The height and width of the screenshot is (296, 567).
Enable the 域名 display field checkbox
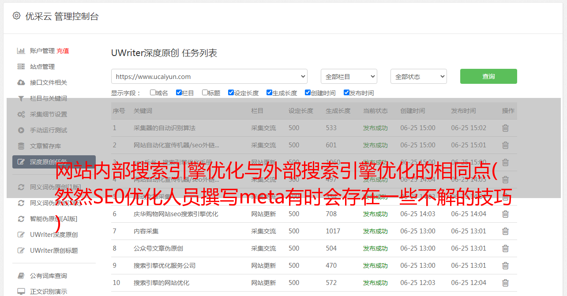153,93
